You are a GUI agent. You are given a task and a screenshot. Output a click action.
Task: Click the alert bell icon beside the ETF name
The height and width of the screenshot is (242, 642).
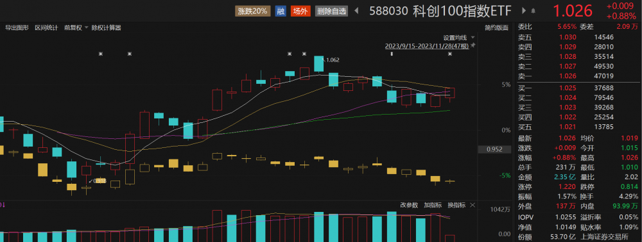tap(533, 11)
